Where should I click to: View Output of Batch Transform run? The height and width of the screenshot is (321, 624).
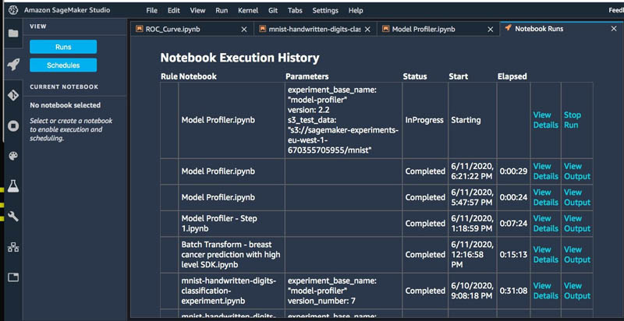click(577, 255)
